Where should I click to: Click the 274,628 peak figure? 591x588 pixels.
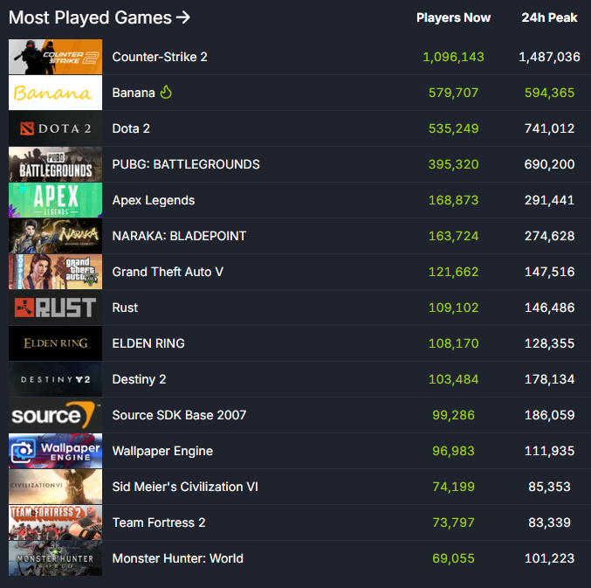[549, 236]
